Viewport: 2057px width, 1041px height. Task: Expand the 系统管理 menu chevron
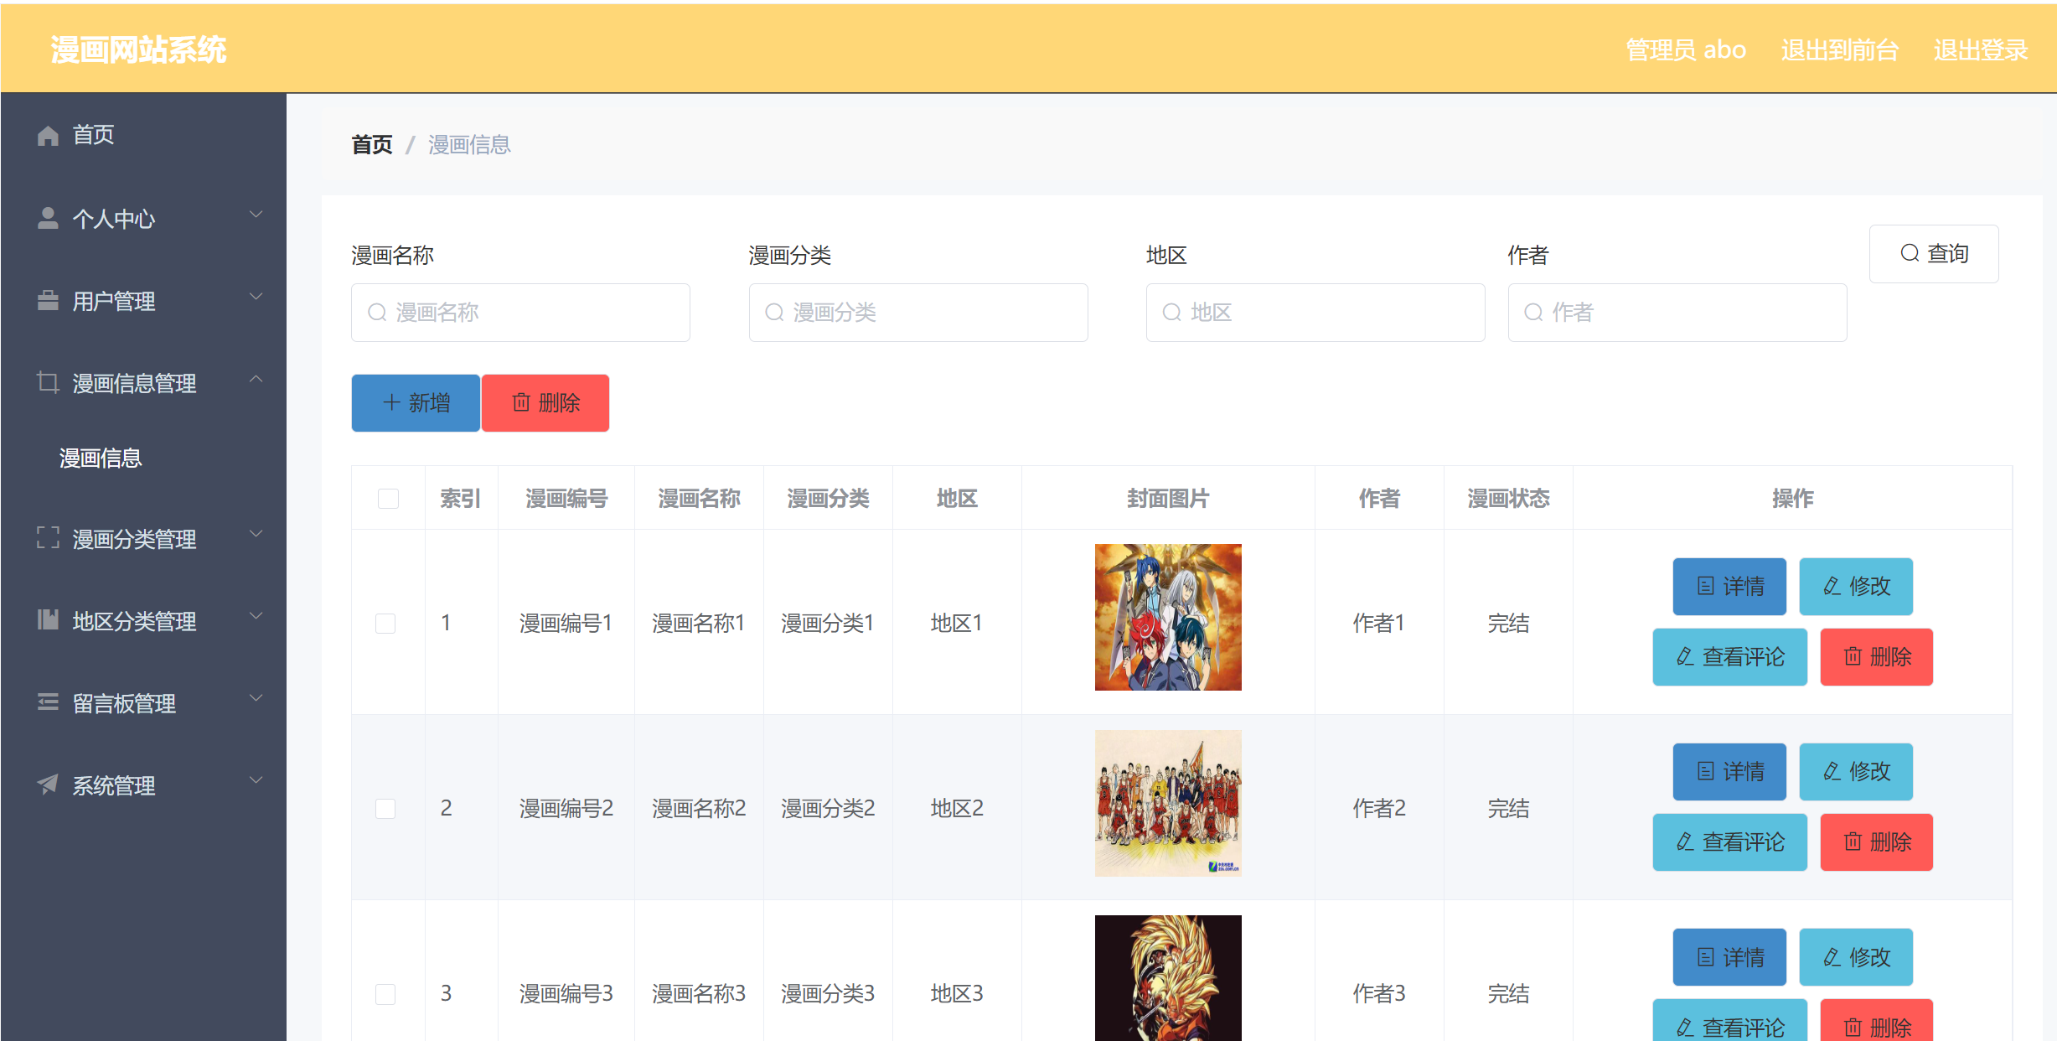pos(256,780)
